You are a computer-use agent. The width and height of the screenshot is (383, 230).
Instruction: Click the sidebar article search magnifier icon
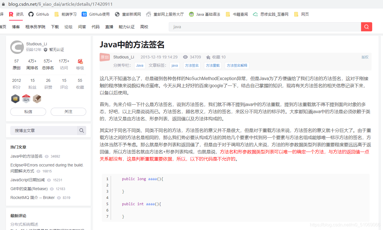click(82, 131)
